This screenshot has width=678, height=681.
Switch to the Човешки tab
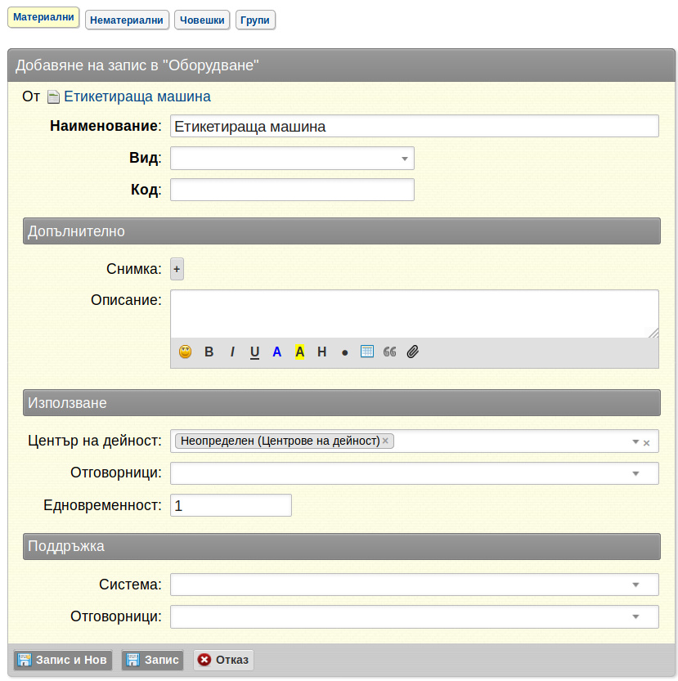point(202,20)
